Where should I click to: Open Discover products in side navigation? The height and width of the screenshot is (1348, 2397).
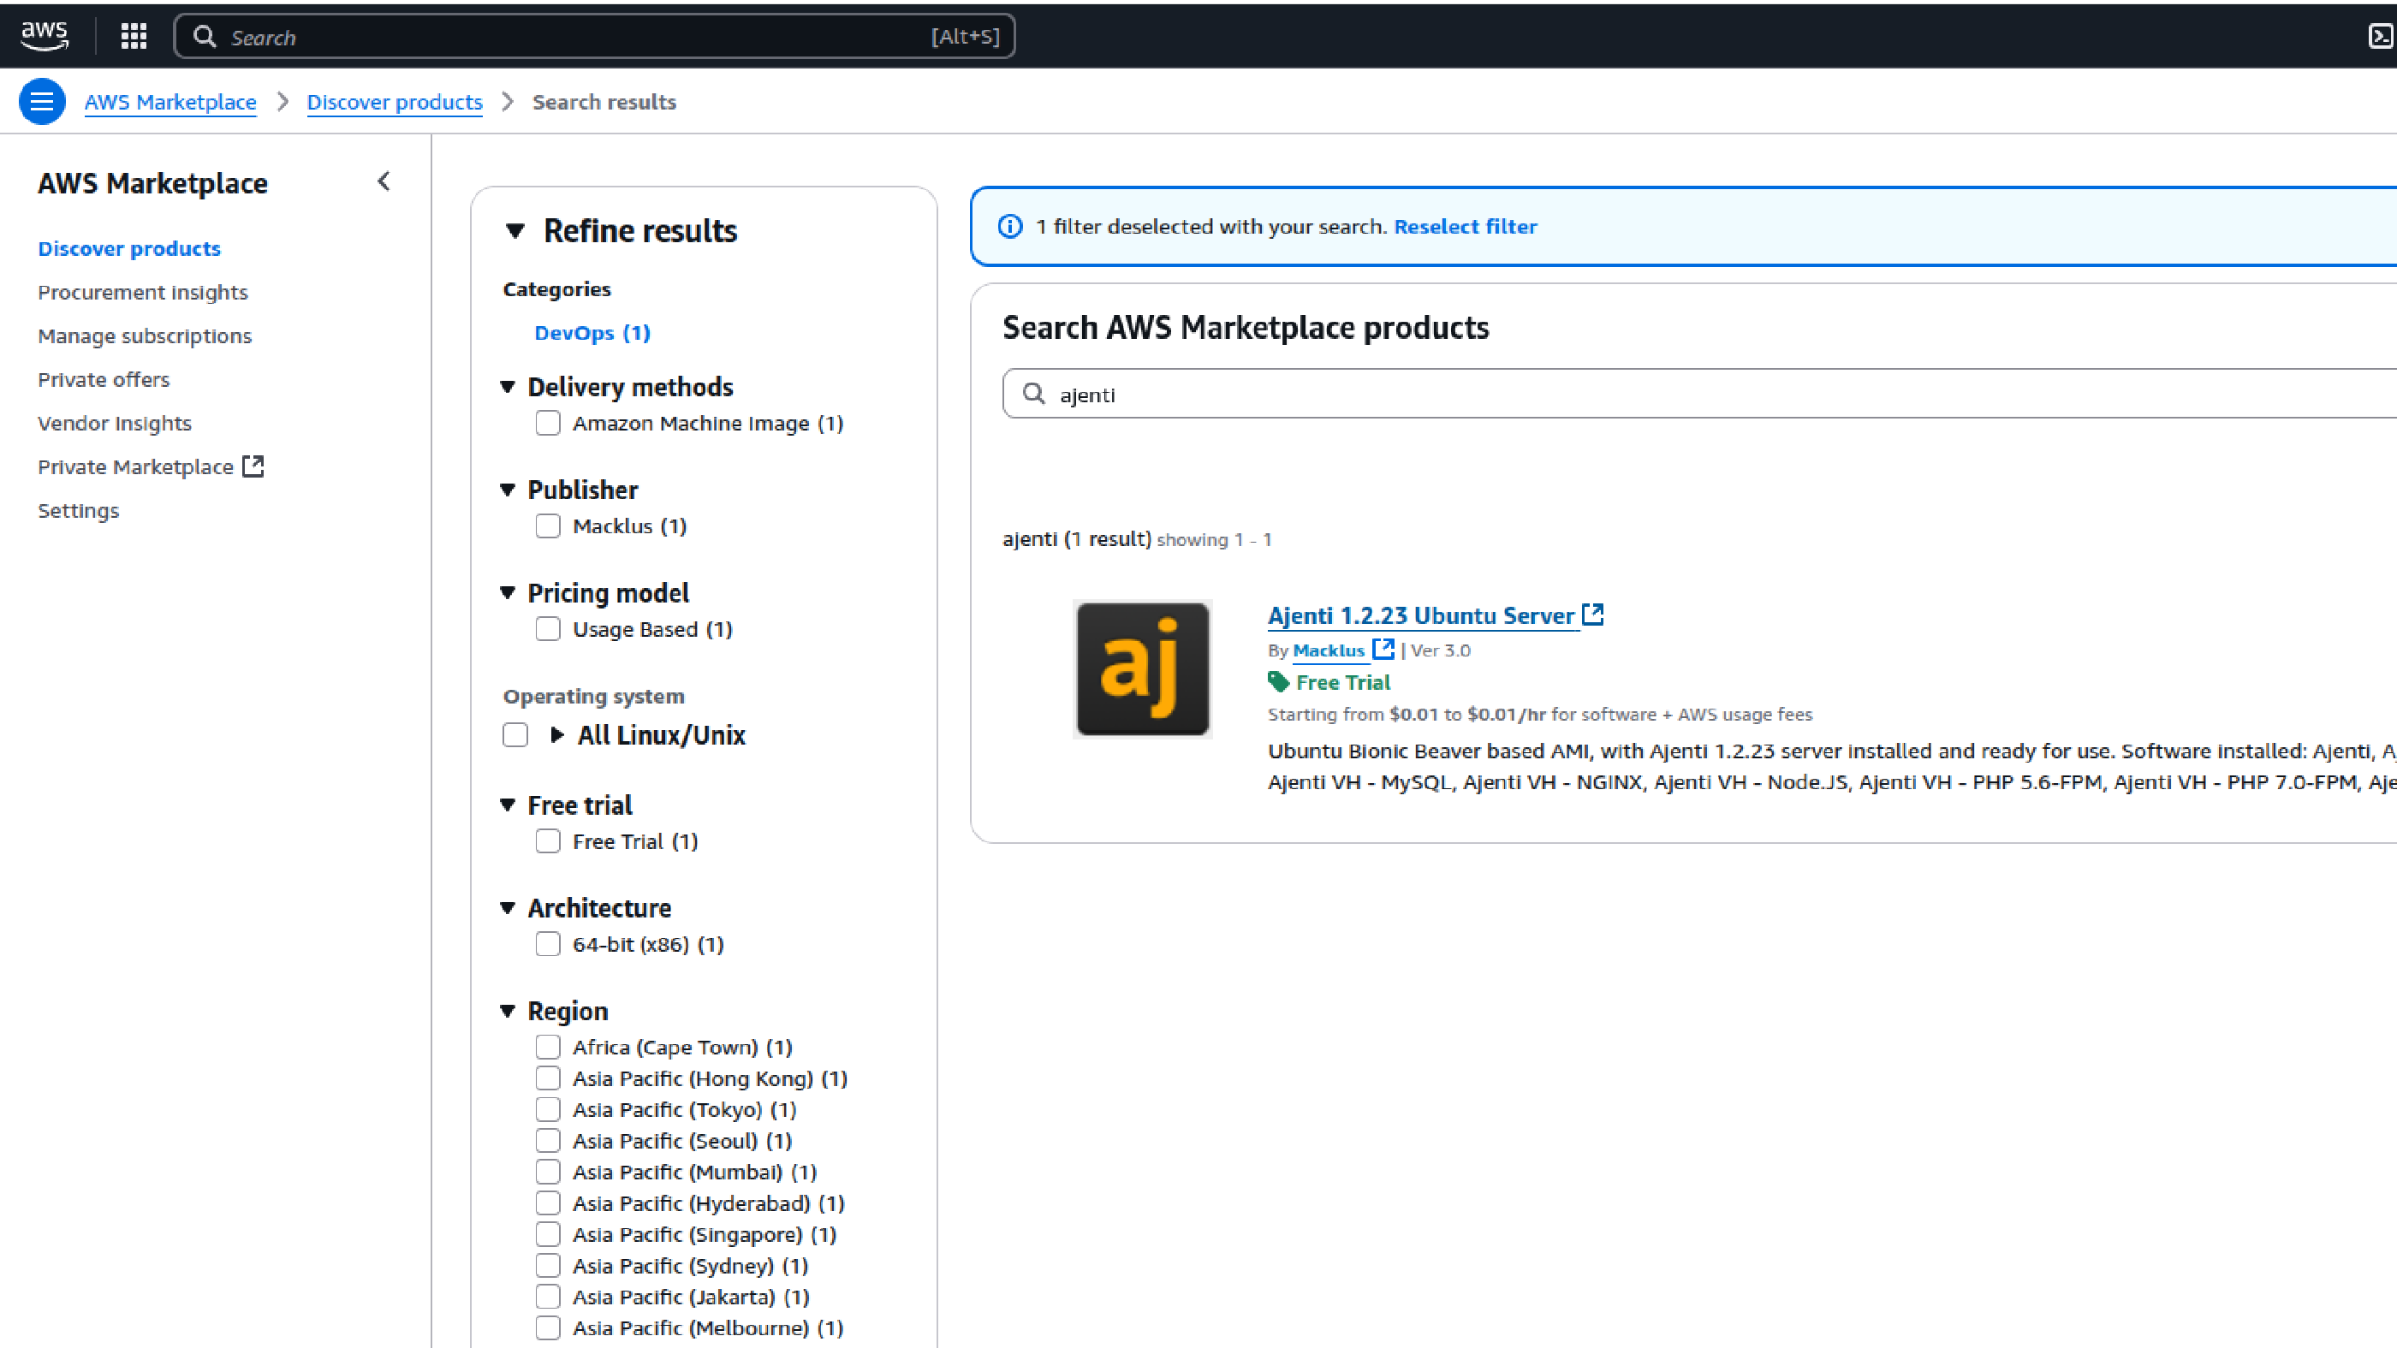tap(129, 248)
